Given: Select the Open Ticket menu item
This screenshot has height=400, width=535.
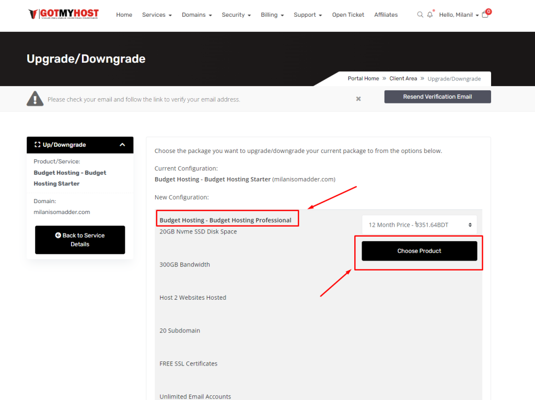Looking at the screenshot, I should [348, 15].
